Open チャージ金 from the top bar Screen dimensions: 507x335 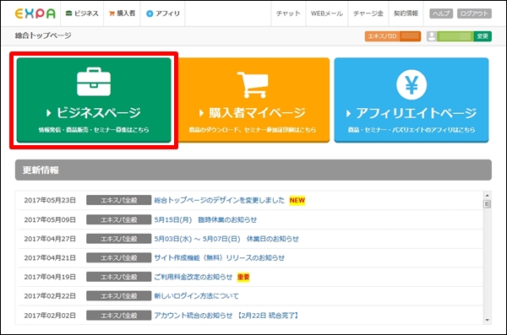(x=368, y=14)
